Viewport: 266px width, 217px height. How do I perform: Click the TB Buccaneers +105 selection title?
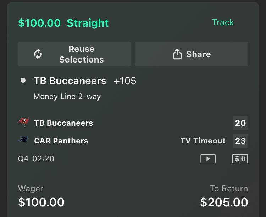click(70, 81)
